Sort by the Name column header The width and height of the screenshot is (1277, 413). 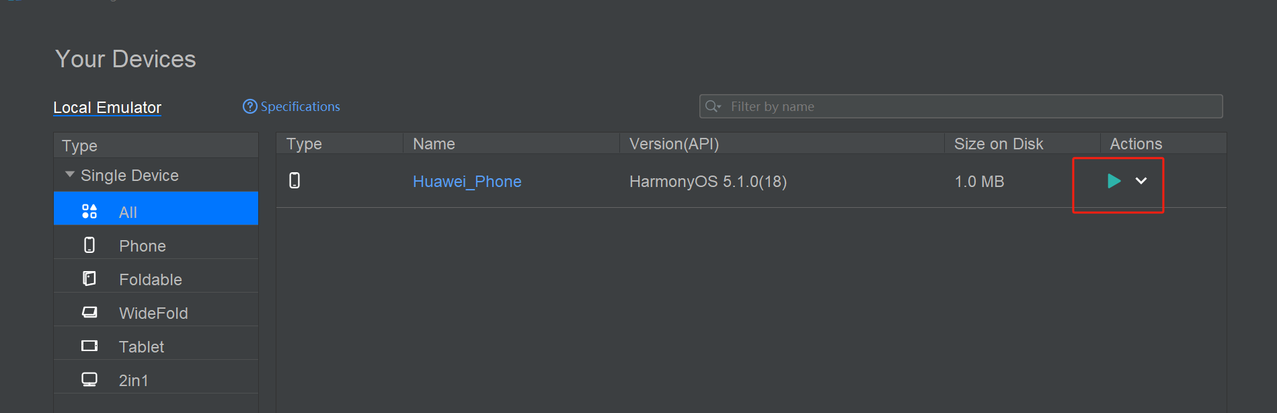(434, 144)
